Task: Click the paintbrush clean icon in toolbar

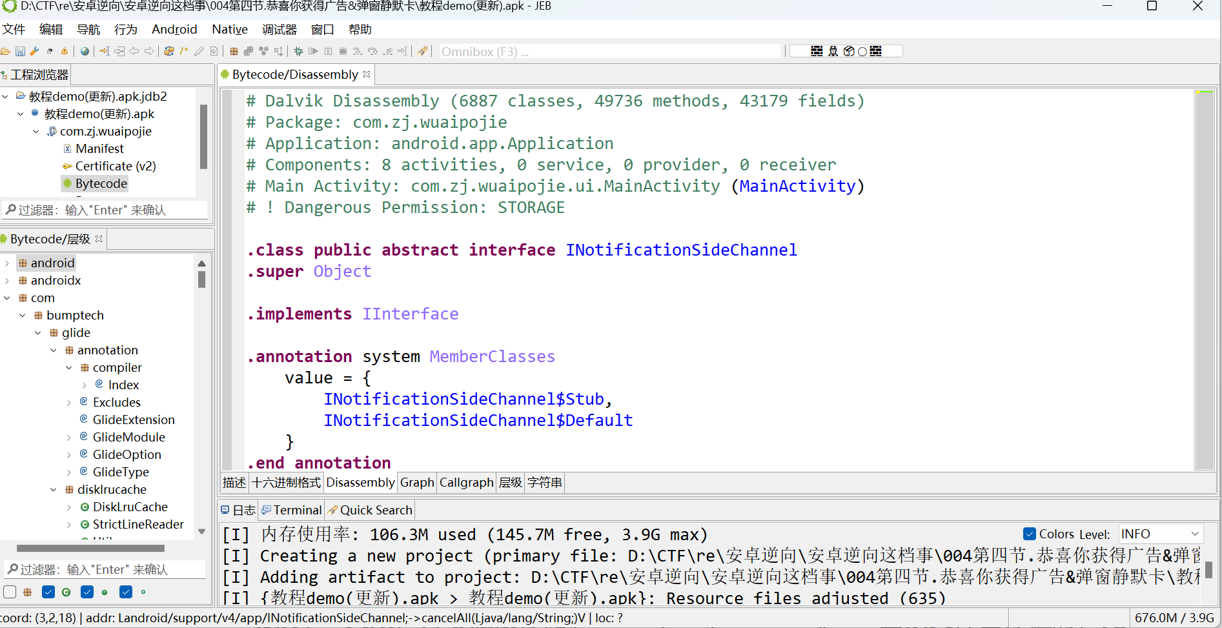Action: [422, 51]
